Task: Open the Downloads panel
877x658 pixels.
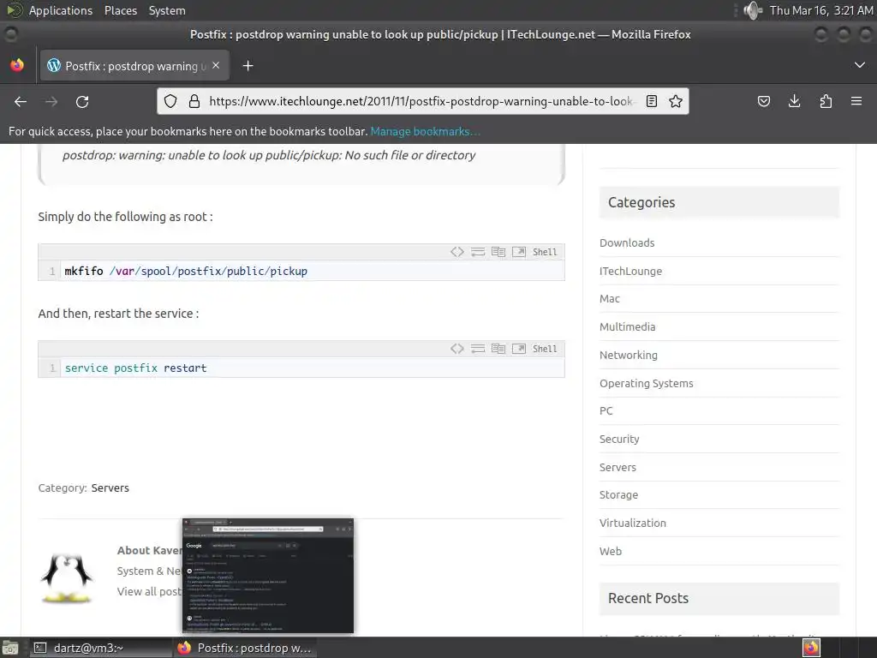Action: click(794, 101)
